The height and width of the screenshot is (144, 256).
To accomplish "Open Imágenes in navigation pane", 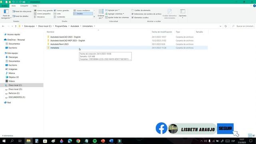I will 13,69.
